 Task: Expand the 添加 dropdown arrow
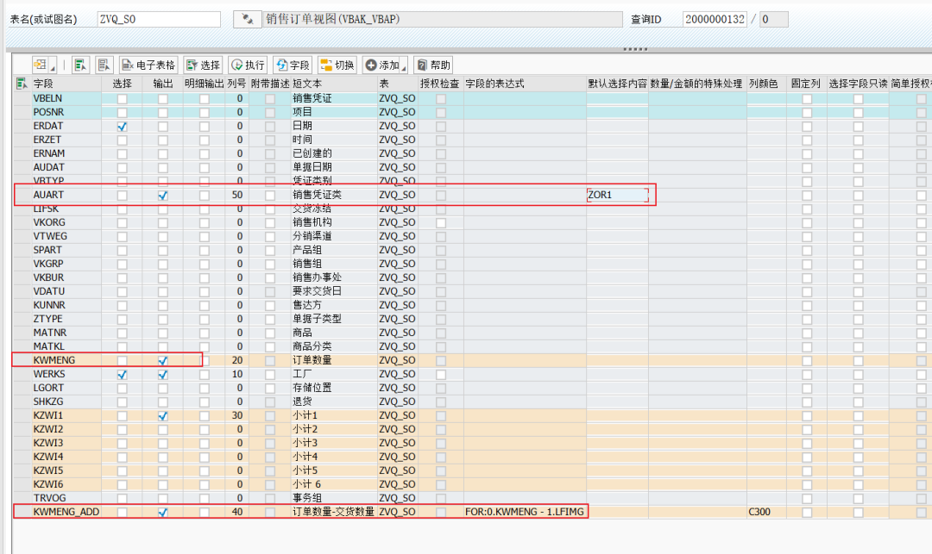(x=404, y=67)
